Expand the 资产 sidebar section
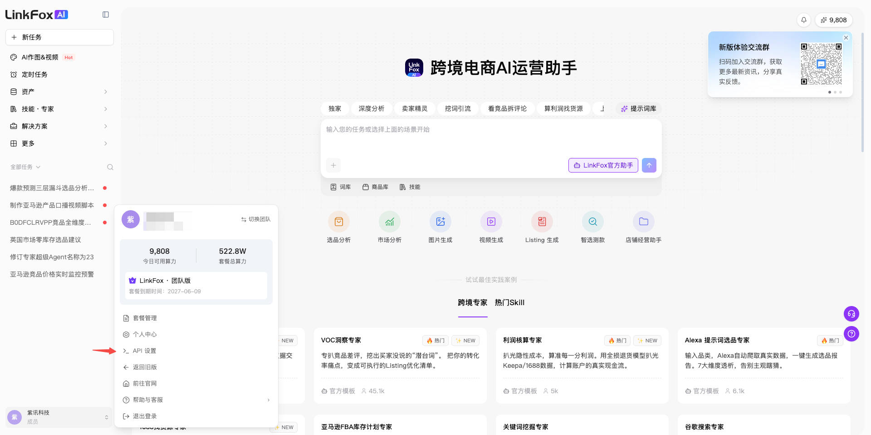 click(x=59, y=92)
